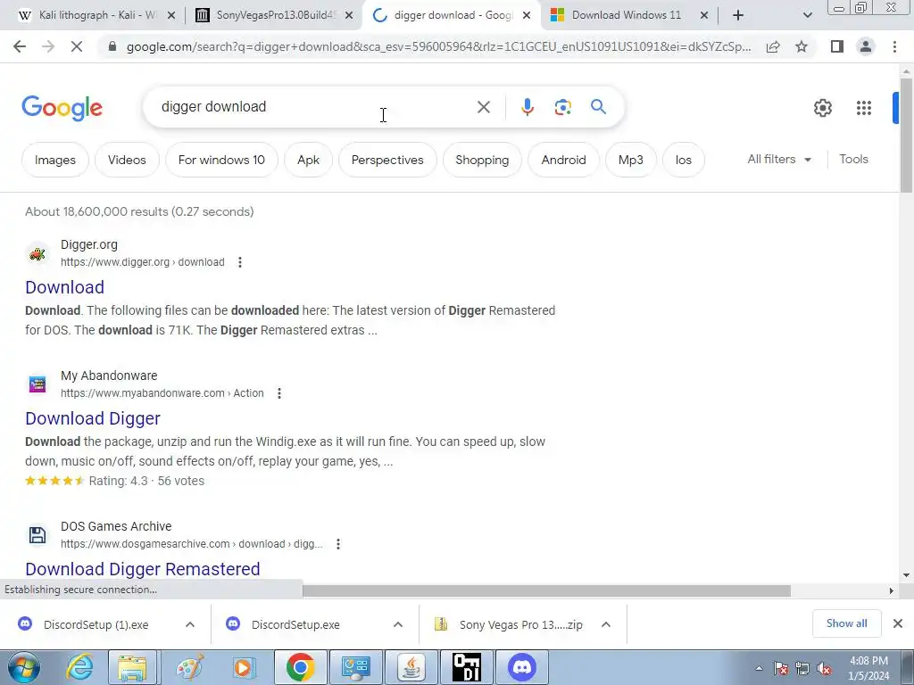Click the URL address bar
This screenshot has height=685, width=914.
tap(438, 46)
